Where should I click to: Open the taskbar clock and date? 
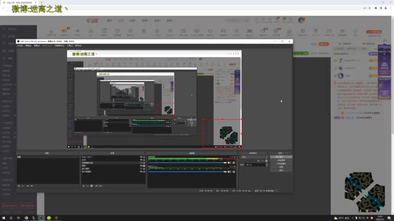[x=380, y=218]
